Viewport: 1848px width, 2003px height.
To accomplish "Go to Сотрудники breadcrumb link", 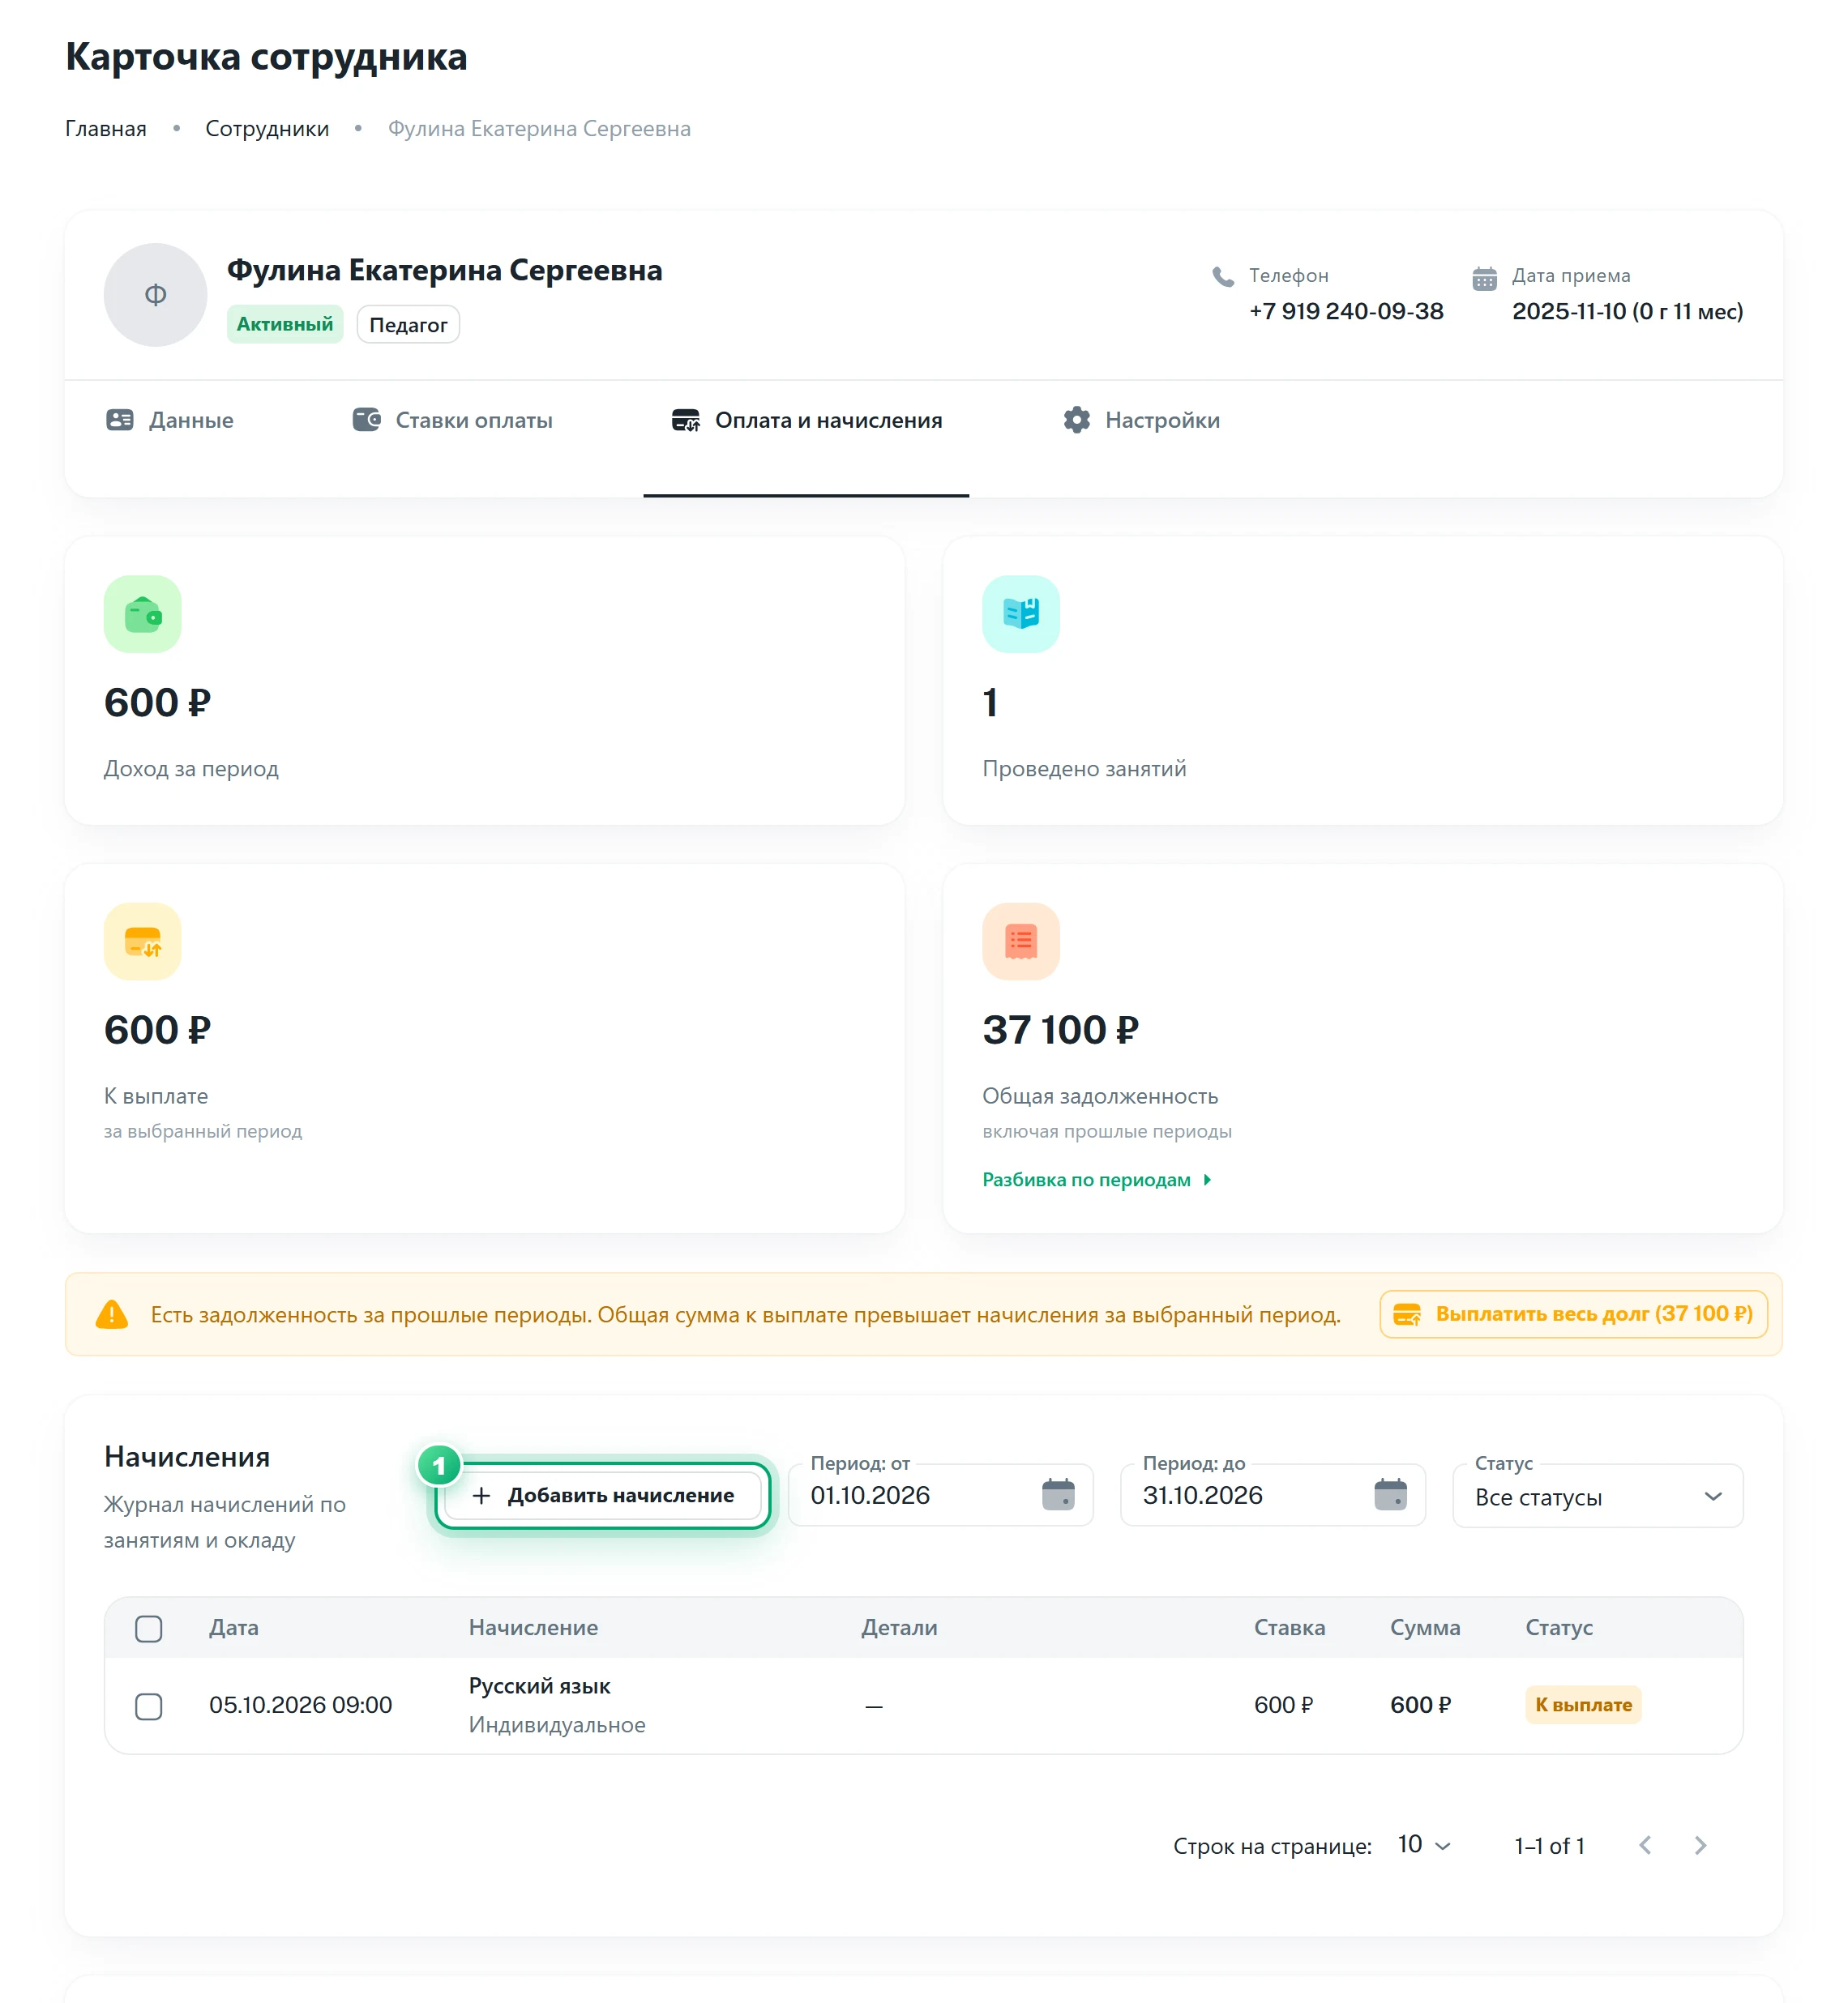I will click(267, 129).
